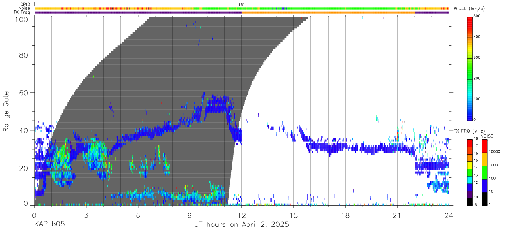Click the 'KAP b05' radar beam label
The image size is (505, 233).
coord(49,225)
